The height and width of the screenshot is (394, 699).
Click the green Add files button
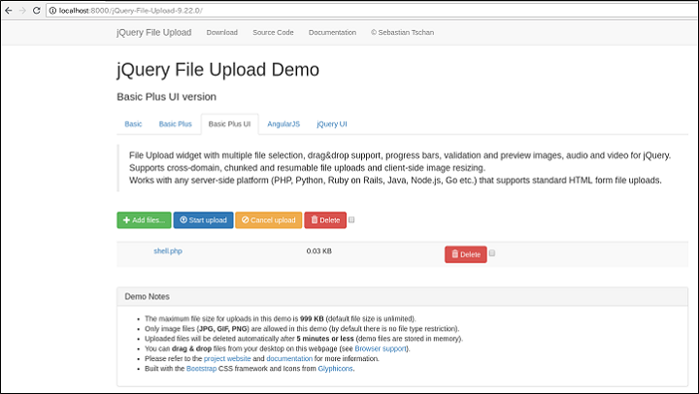[x=144, y=220]
